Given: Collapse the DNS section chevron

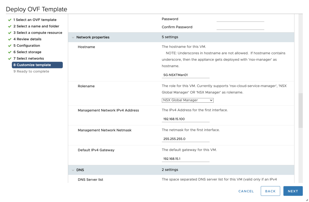Looking at the screenshot, I should tap(73, 170).
